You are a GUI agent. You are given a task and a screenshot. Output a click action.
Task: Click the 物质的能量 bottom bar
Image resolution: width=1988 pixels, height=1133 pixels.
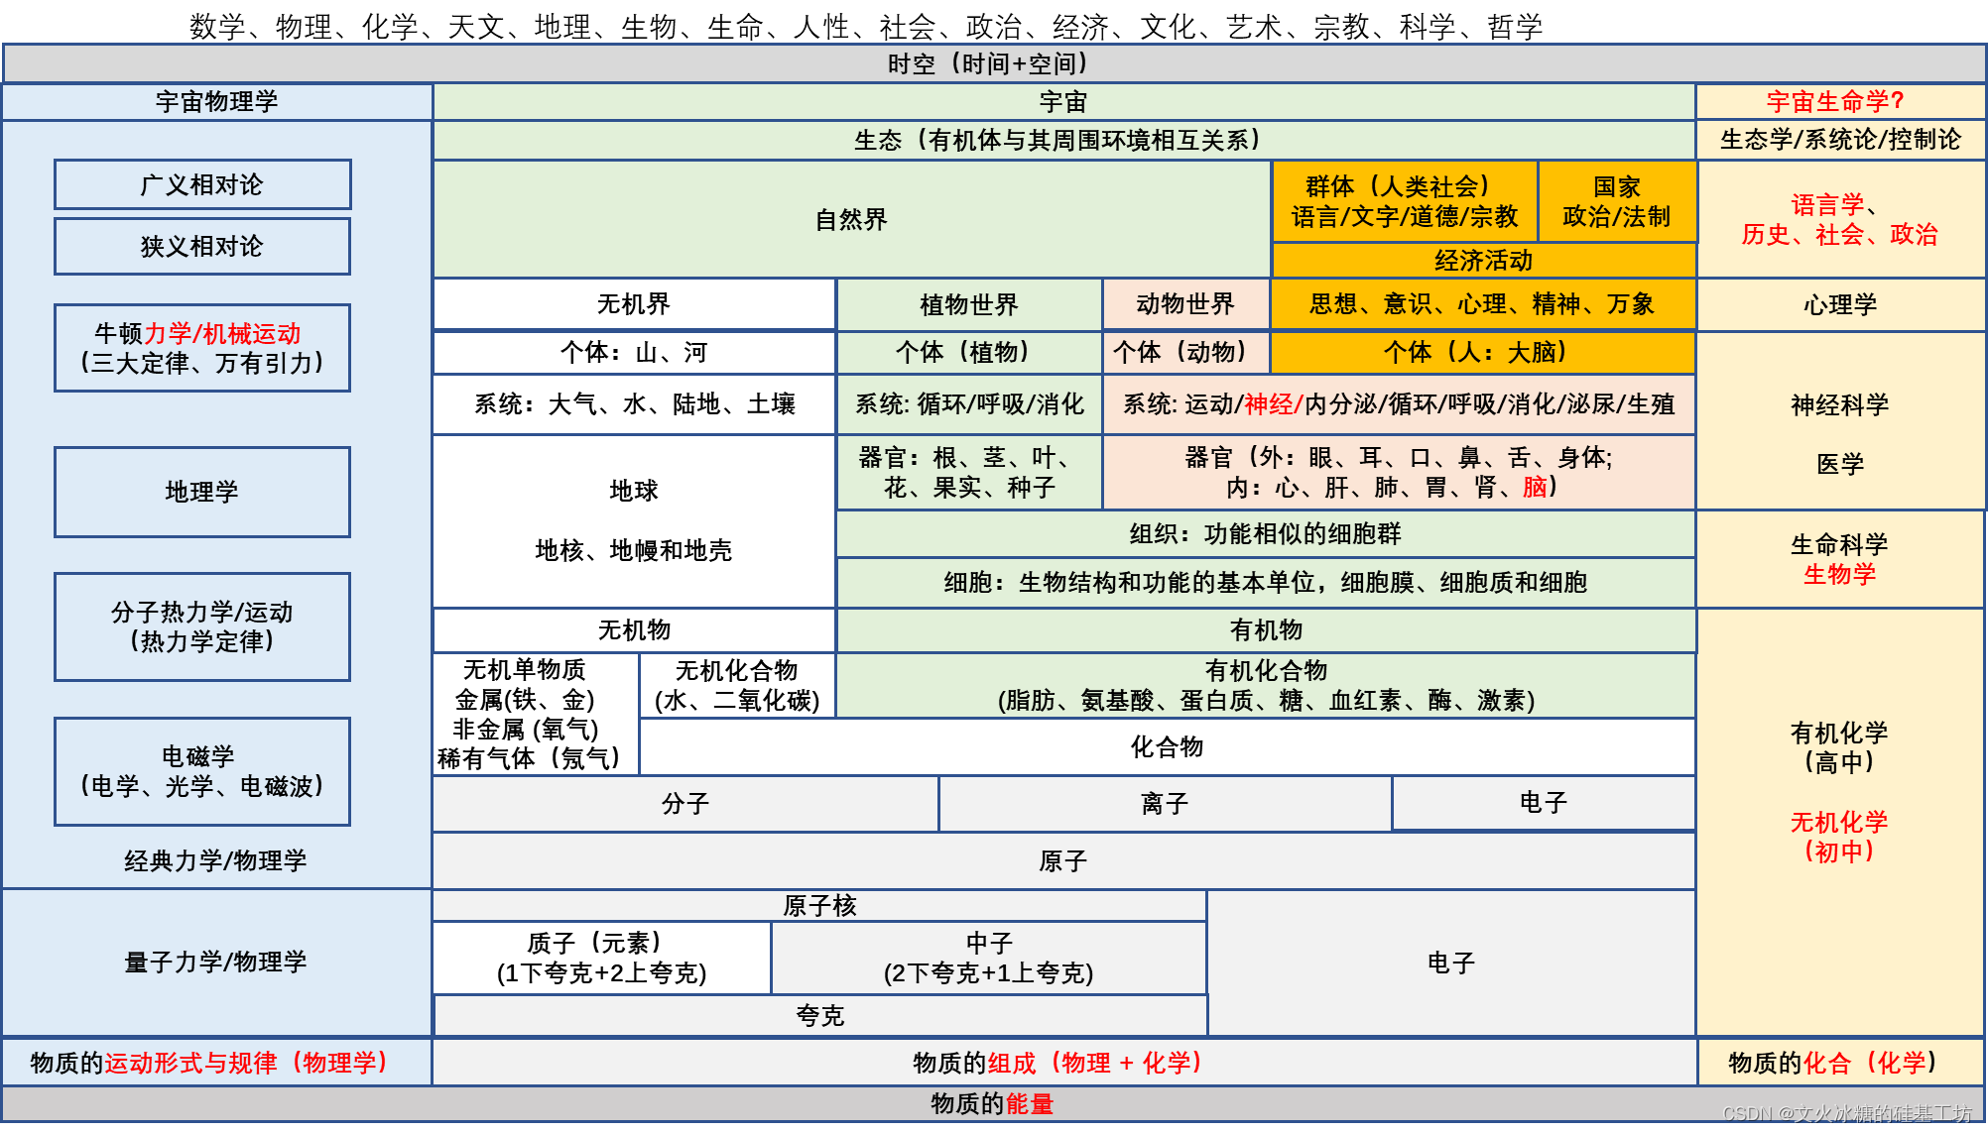pos(993,1103)
